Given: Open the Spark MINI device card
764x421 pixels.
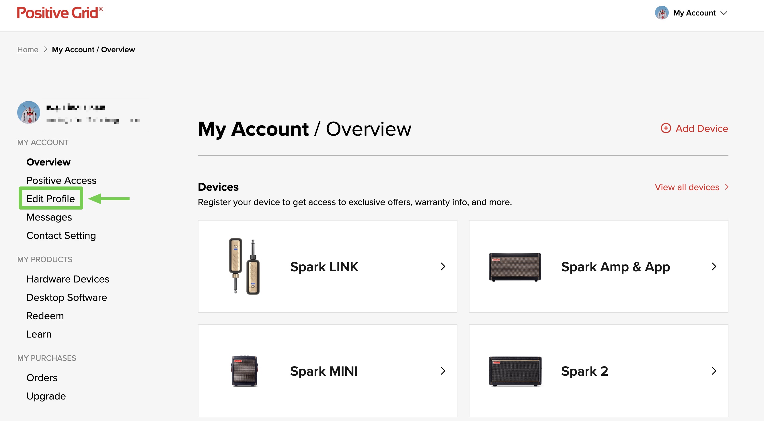Looking at the screenshot, I should pyautogui.click(x=328, y=371).
